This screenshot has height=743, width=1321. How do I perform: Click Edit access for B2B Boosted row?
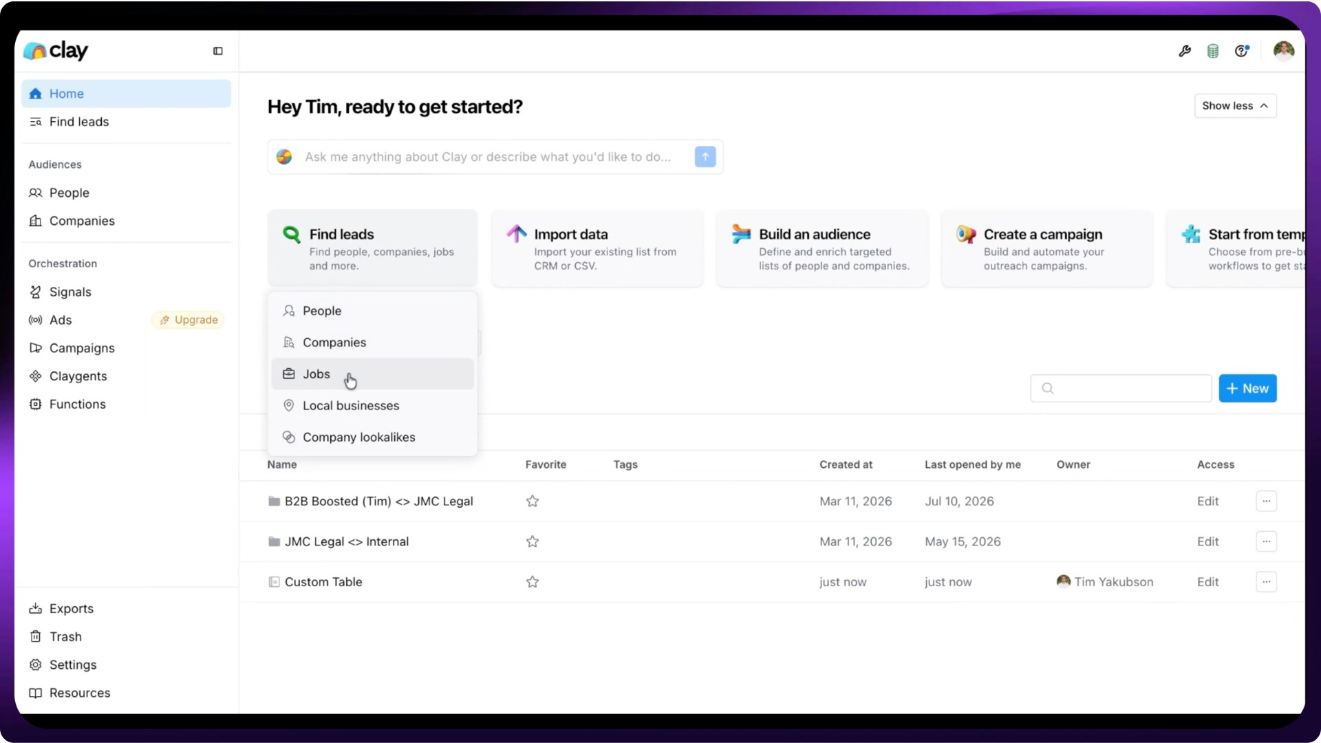click(x=1207, y=502)
